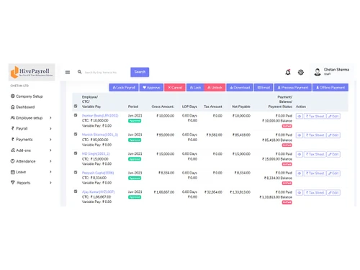Click the red Unlock button
Image resolution: width=360 pixels, height=270 pixels.
point(215,88)
